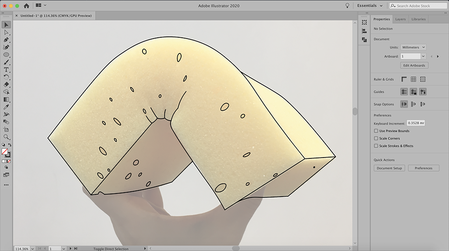Show the transparency grid icon
This screenshot has width=449, height=251.
423,79
